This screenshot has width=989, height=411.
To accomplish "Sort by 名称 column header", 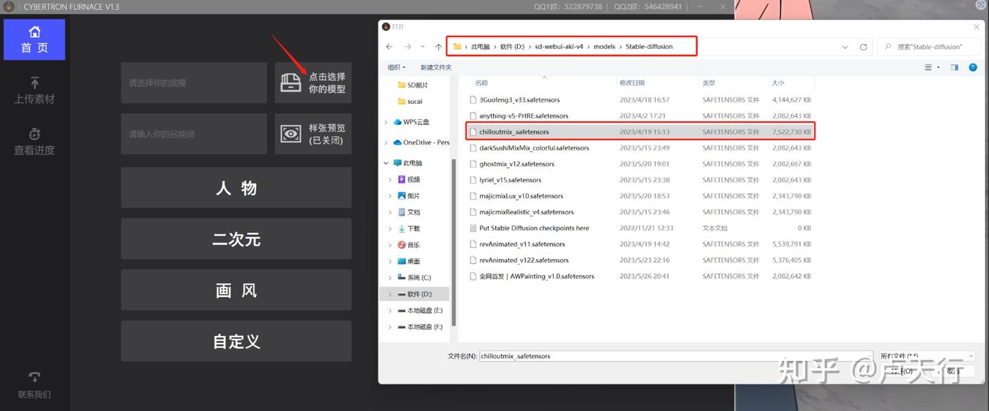I will pos(481,82).
